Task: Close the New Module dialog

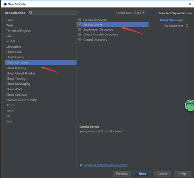Action: point(190,4)
